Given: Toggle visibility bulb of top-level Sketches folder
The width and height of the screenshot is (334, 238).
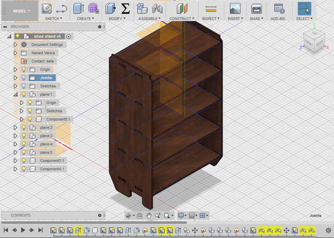Looking at the screenshot, I should click(x=24, y=86).
